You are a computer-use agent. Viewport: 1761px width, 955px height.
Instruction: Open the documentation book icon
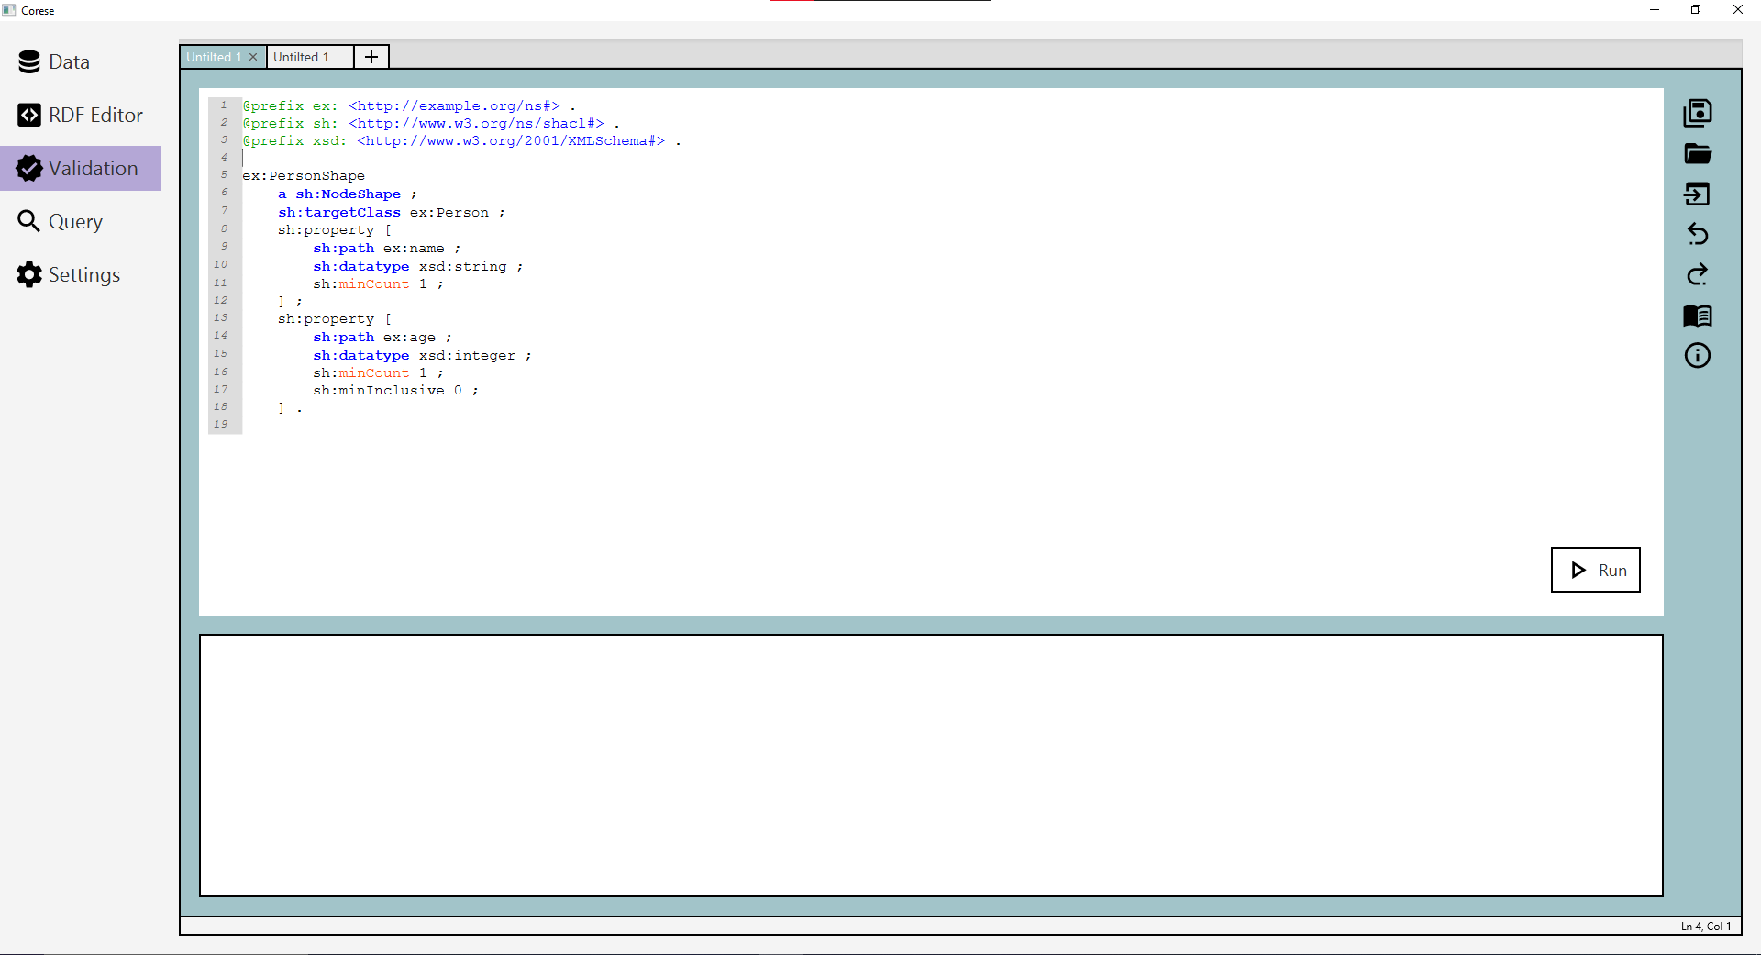pos(1697,316)
